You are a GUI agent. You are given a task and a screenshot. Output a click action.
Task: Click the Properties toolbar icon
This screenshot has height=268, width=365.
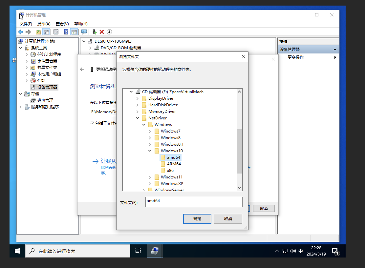pyautogui.click(x=56, y=31)
